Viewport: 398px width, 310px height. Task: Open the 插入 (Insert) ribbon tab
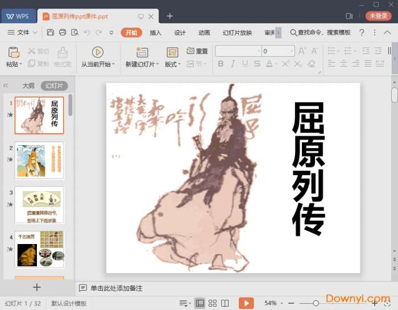point(155,32)
